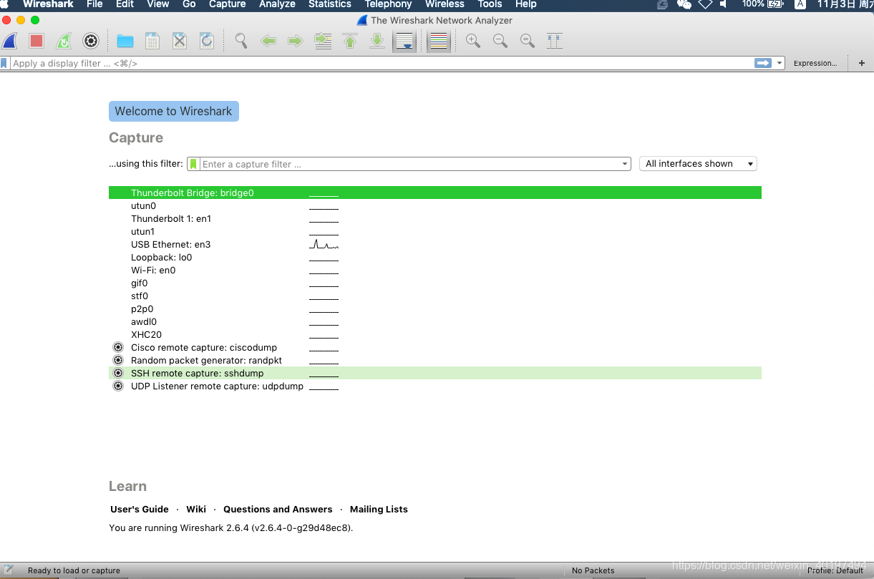Select the gif0 interface
Screen dimensions: 874x579
coord(435,283)
